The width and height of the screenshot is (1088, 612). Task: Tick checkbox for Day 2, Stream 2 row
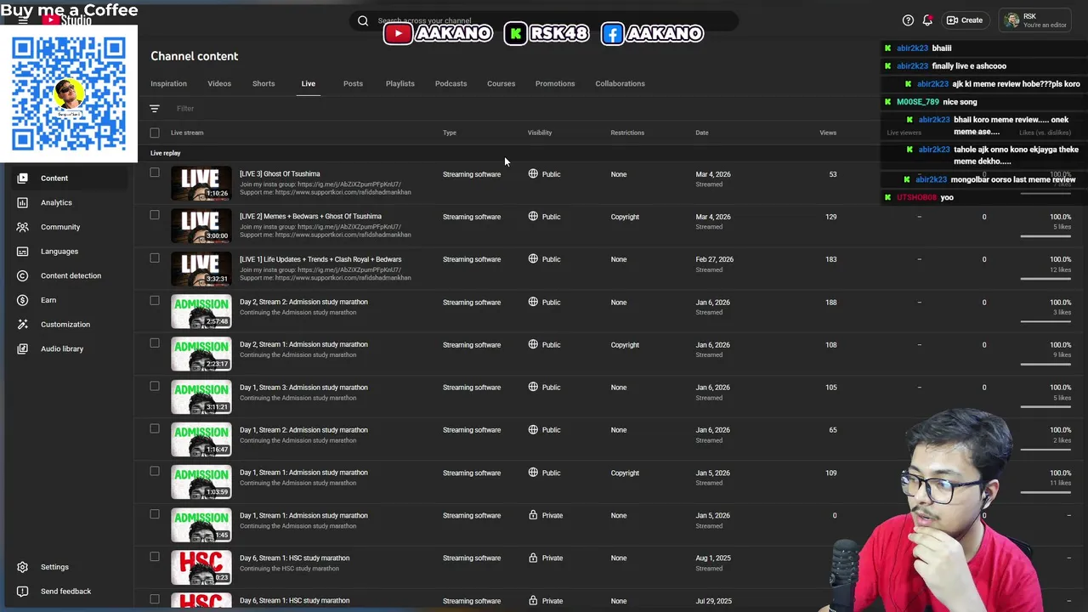point(155,300)
